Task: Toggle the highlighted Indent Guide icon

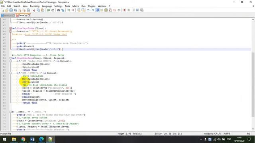Action: coord(97,10)
